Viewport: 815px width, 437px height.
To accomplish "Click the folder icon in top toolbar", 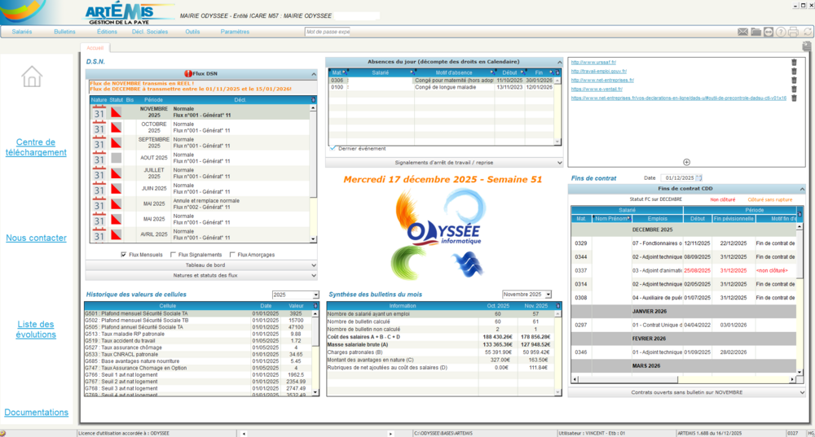I will point(756,32).
